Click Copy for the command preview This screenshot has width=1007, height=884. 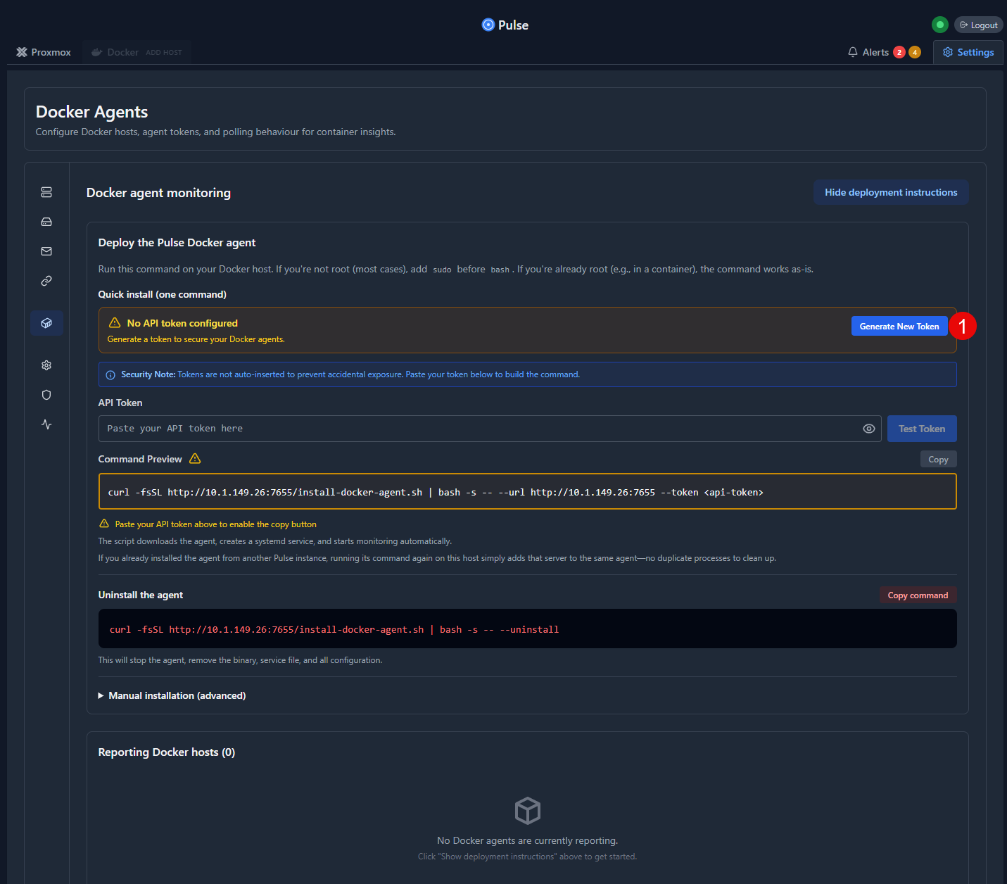[x=938, y=459]
